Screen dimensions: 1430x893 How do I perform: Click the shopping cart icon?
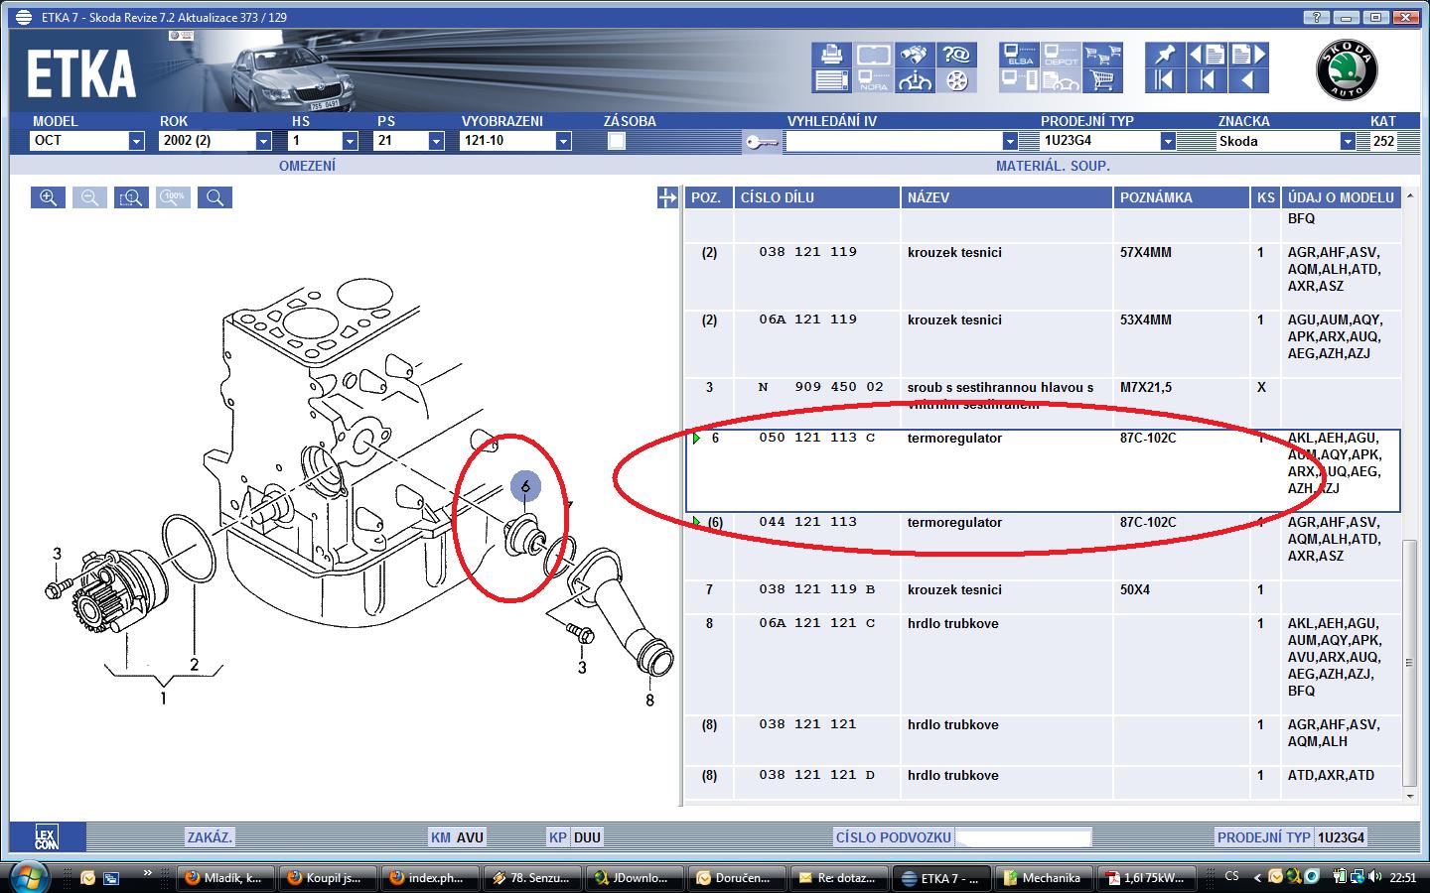point(1102,80)
